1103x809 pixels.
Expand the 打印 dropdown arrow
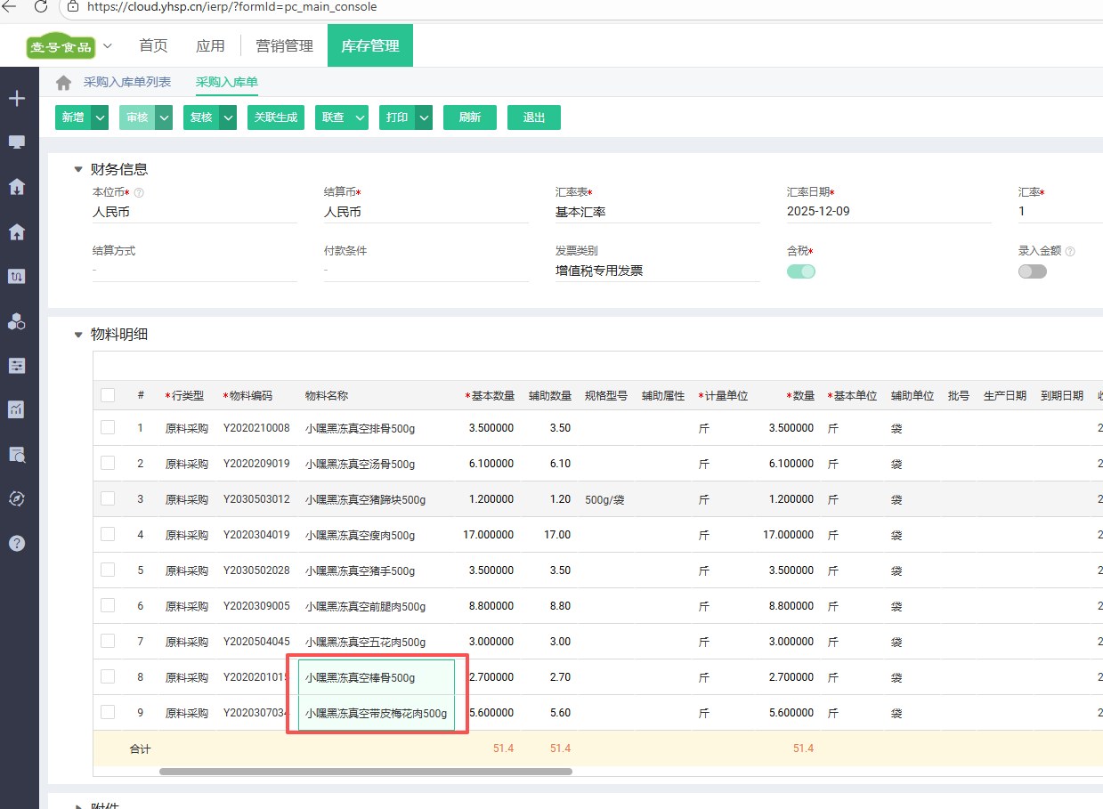tap(424, 117)
